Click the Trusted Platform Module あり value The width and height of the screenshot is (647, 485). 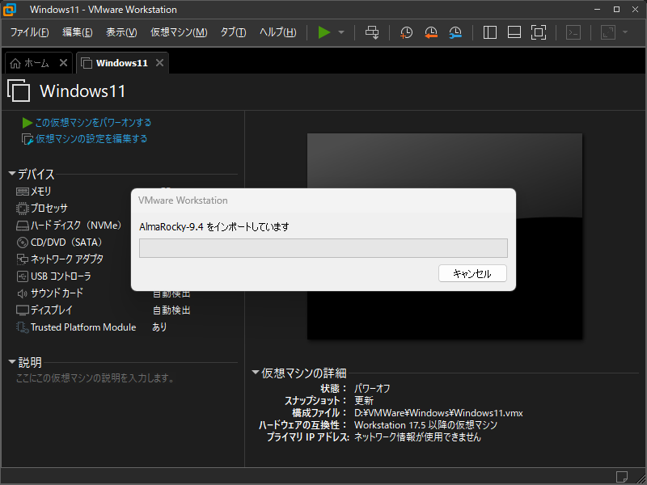(x=159, y=327)
